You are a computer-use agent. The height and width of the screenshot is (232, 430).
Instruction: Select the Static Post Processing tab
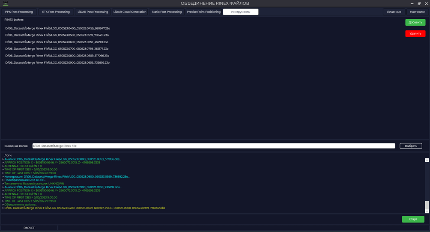(167, 12)
